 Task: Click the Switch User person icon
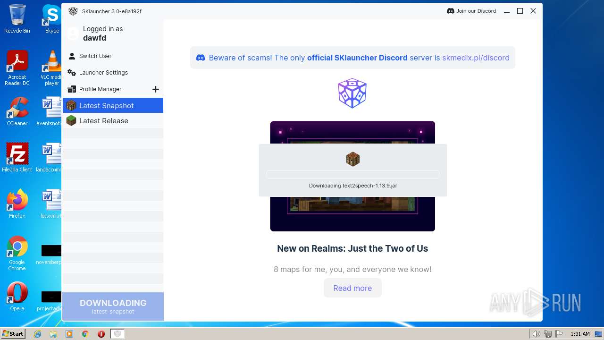pyautogui.click(x=72, y=56)
